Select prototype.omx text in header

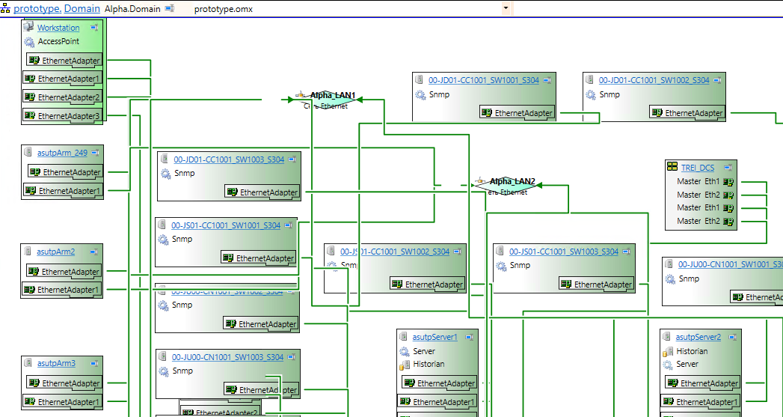[223, 9]
